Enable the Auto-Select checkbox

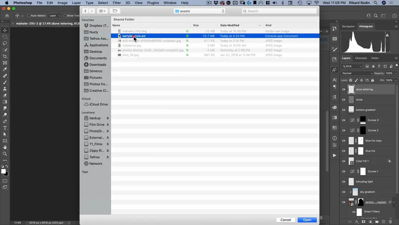(28, 16)
